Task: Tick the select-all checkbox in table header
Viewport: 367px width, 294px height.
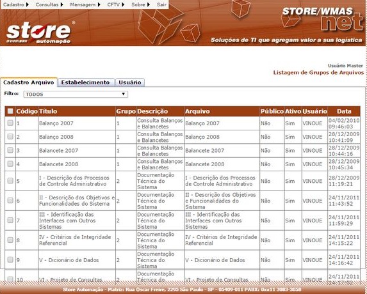Action: [x=10, y=111]
